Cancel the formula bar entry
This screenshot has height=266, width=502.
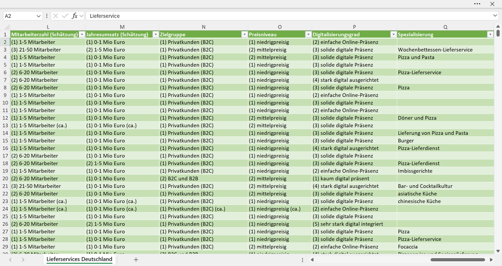(56, 16)
